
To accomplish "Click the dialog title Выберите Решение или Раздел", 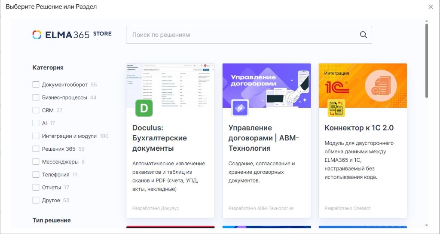I will pyautogui.click(x=51, y=7).
